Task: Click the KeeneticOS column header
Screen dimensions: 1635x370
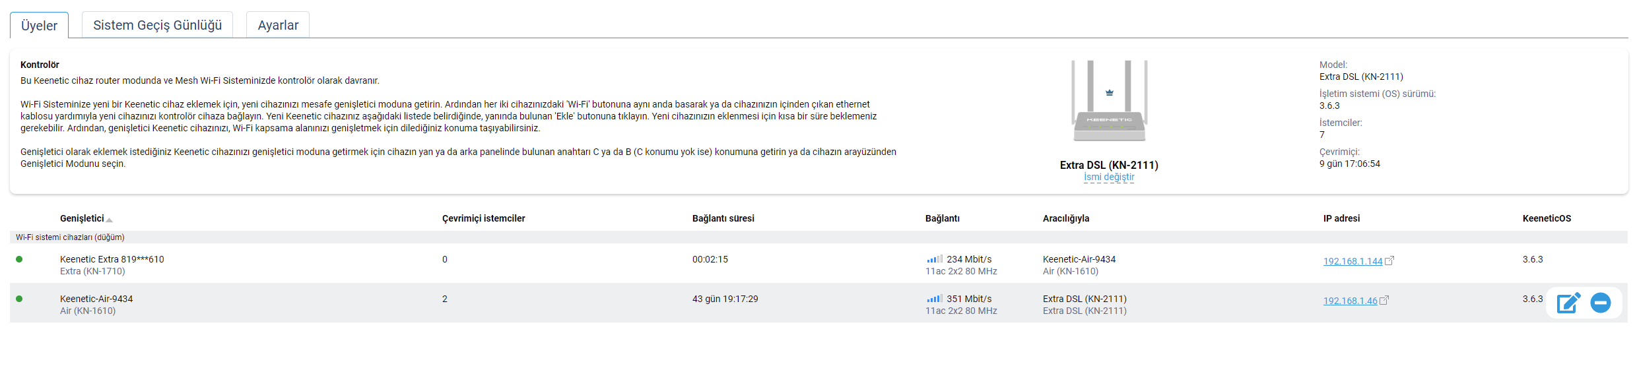Action: click(x=1547, y=218)
